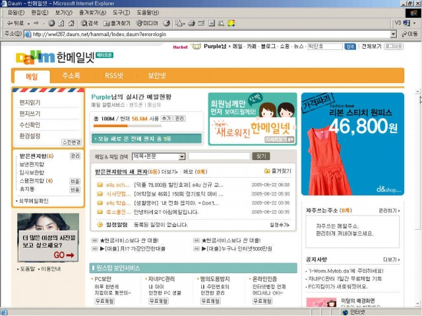
Task: Open the 미디어 media toolbar button
Action: pos(147,24)
